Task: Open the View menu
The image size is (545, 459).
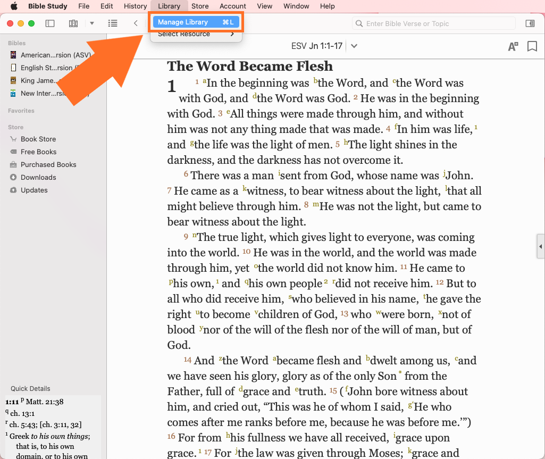Action: point(264,6)
